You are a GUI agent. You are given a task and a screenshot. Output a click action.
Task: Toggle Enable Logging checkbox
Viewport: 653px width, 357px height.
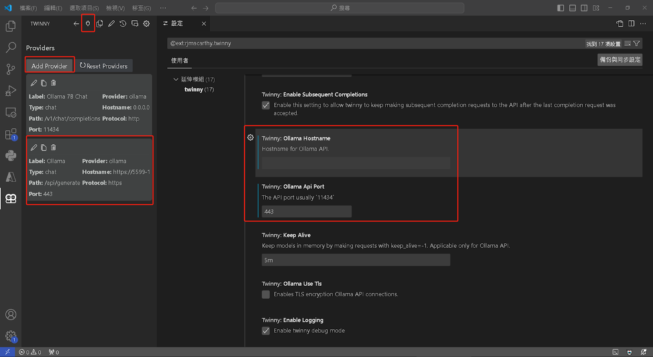point(266,331)
